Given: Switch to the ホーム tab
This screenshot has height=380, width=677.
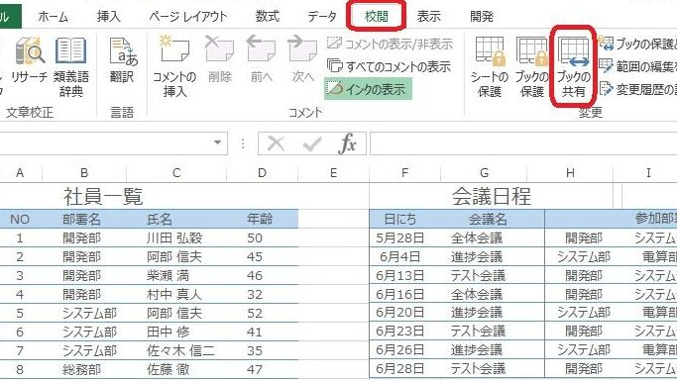Looking at the screenshot, I should tap(53, 17).
